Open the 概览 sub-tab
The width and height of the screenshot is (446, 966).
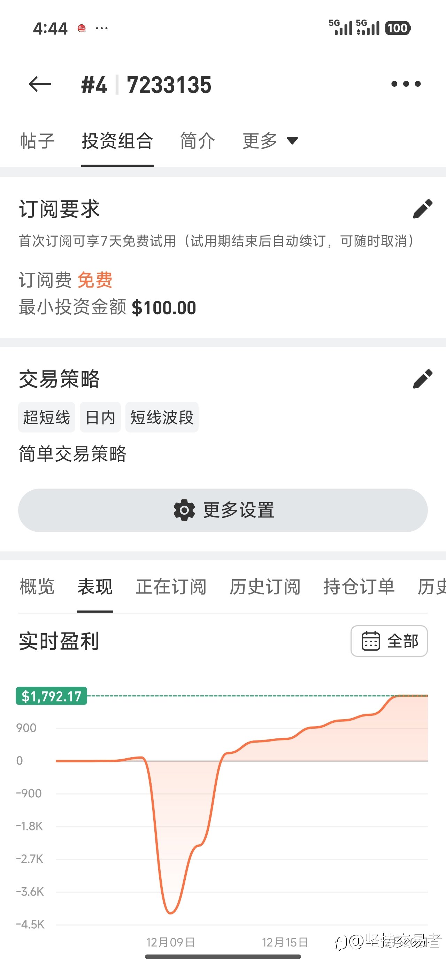tap(37, 586)
